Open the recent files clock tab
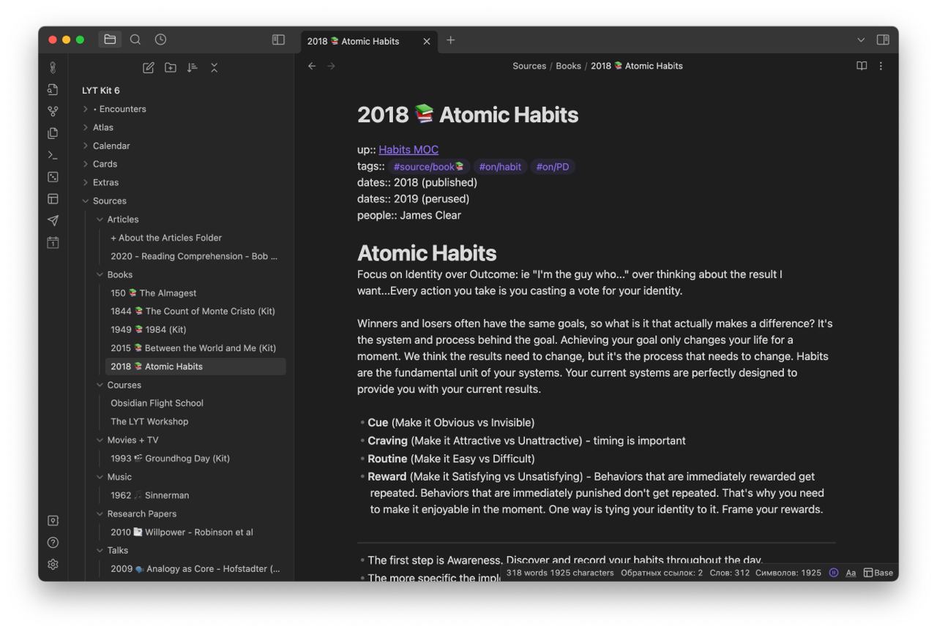Viewport: 937px width, 632px height. tap(160, 39)
